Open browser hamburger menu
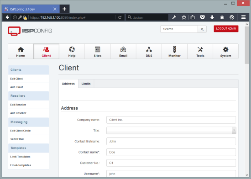Screen dimensions: 251x179 (244, 17)
